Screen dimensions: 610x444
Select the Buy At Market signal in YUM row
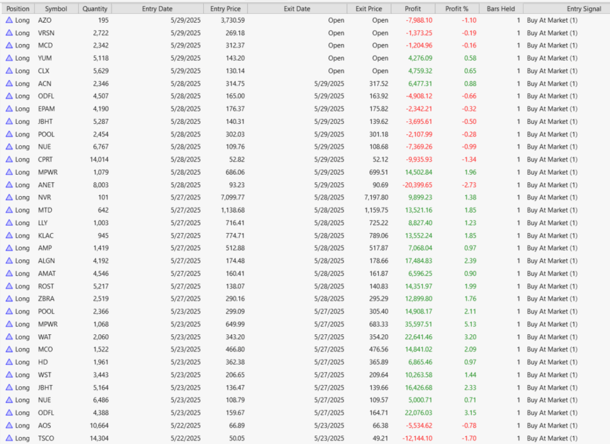coord(552,58)
